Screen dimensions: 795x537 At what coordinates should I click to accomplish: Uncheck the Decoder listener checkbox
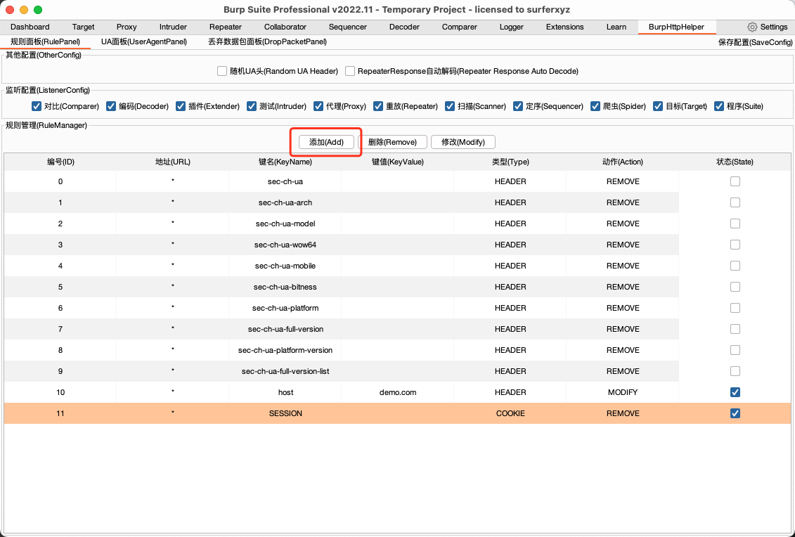pos(111,106)
